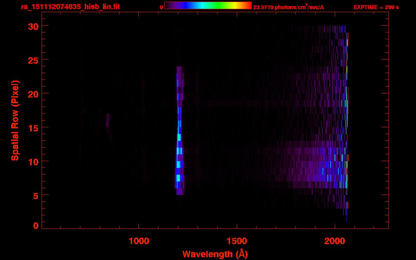The height and width of the screenshot is (260, 416).
Task: Click the 2000 wavelength tick label
Action: tap(335, 241)
